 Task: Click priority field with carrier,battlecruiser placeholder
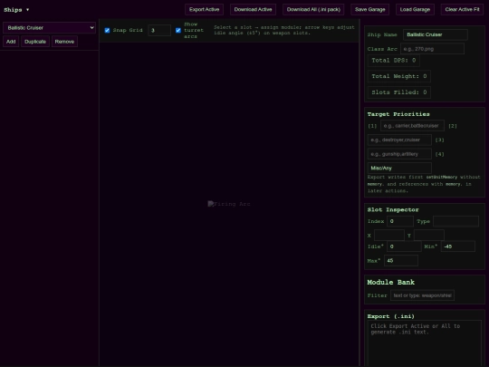coord(412,126)
